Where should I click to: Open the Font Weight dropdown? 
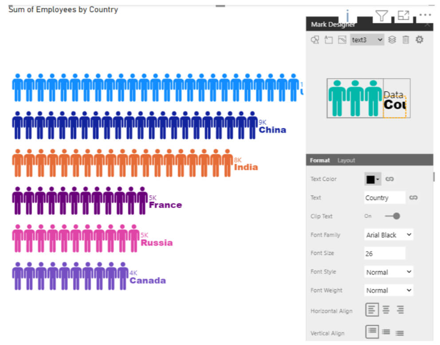point(389,290)
